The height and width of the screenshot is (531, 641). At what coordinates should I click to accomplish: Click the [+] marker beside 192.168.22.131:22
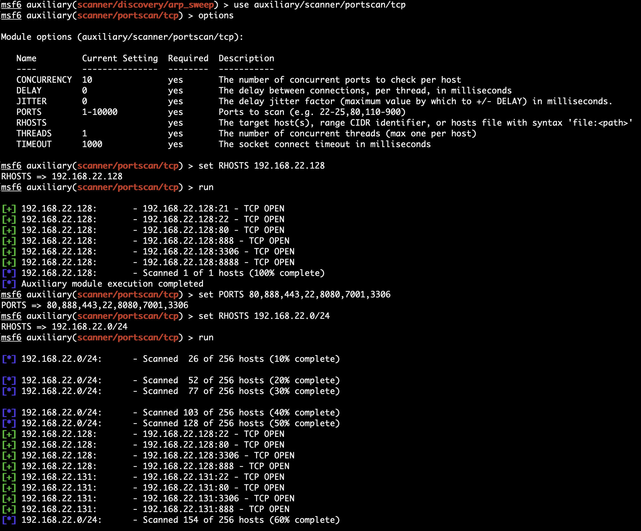click(x=9, y=477)
